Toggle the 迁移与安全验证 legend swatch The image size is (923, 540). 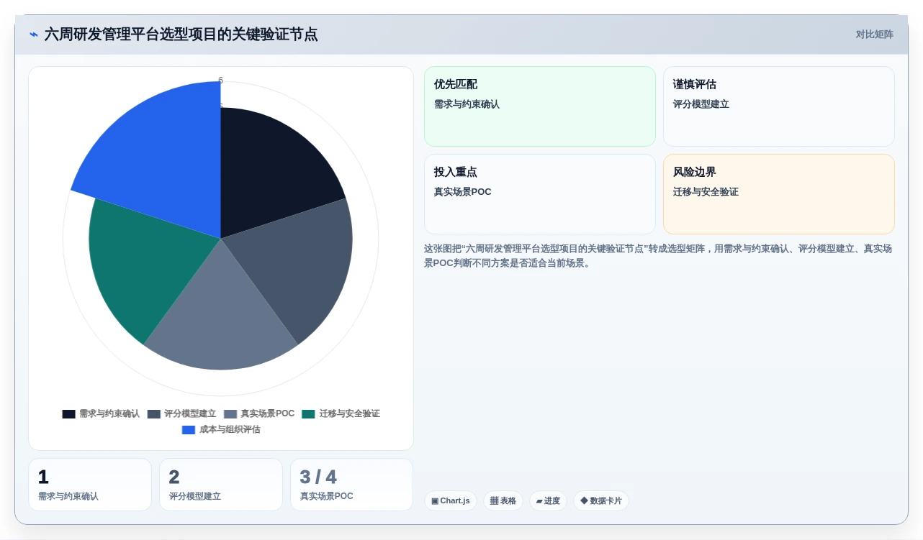pyautogui.click(x=308, y=414)
